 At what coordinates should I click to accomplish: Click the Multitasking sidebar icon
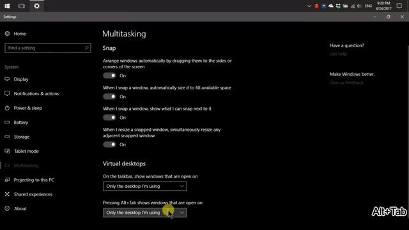click(7, 165)
